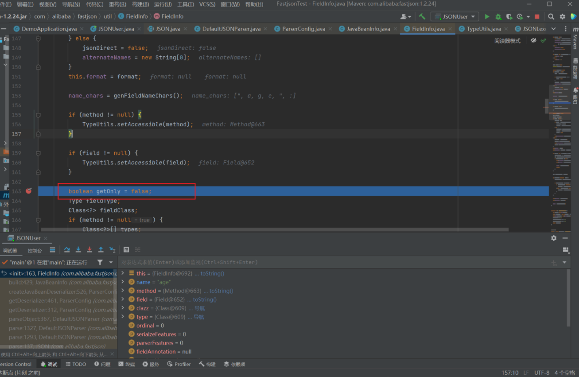
Task: Click the filter frames funnel icon
Action: tap(100, 262)
